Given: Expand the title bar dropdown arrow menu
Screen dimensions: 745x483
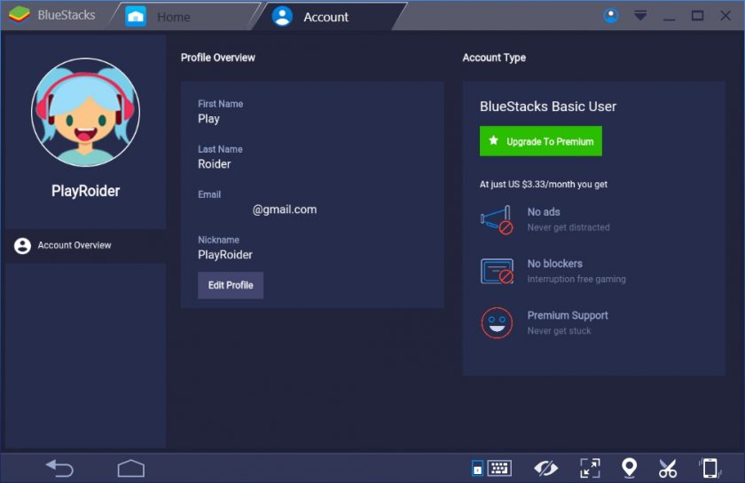Looking at the screenshot, I should tap(640, 16).
